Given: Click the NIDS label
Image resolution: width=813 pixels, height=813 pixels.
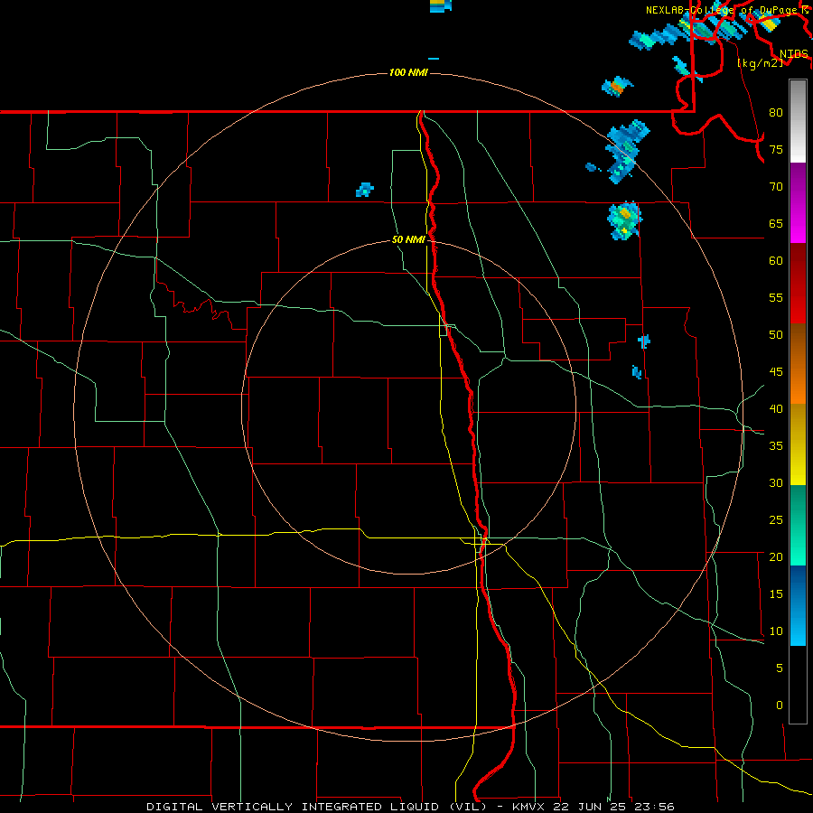Looking at the screenshot, I should pyautogui.click(x=793, y=53).
